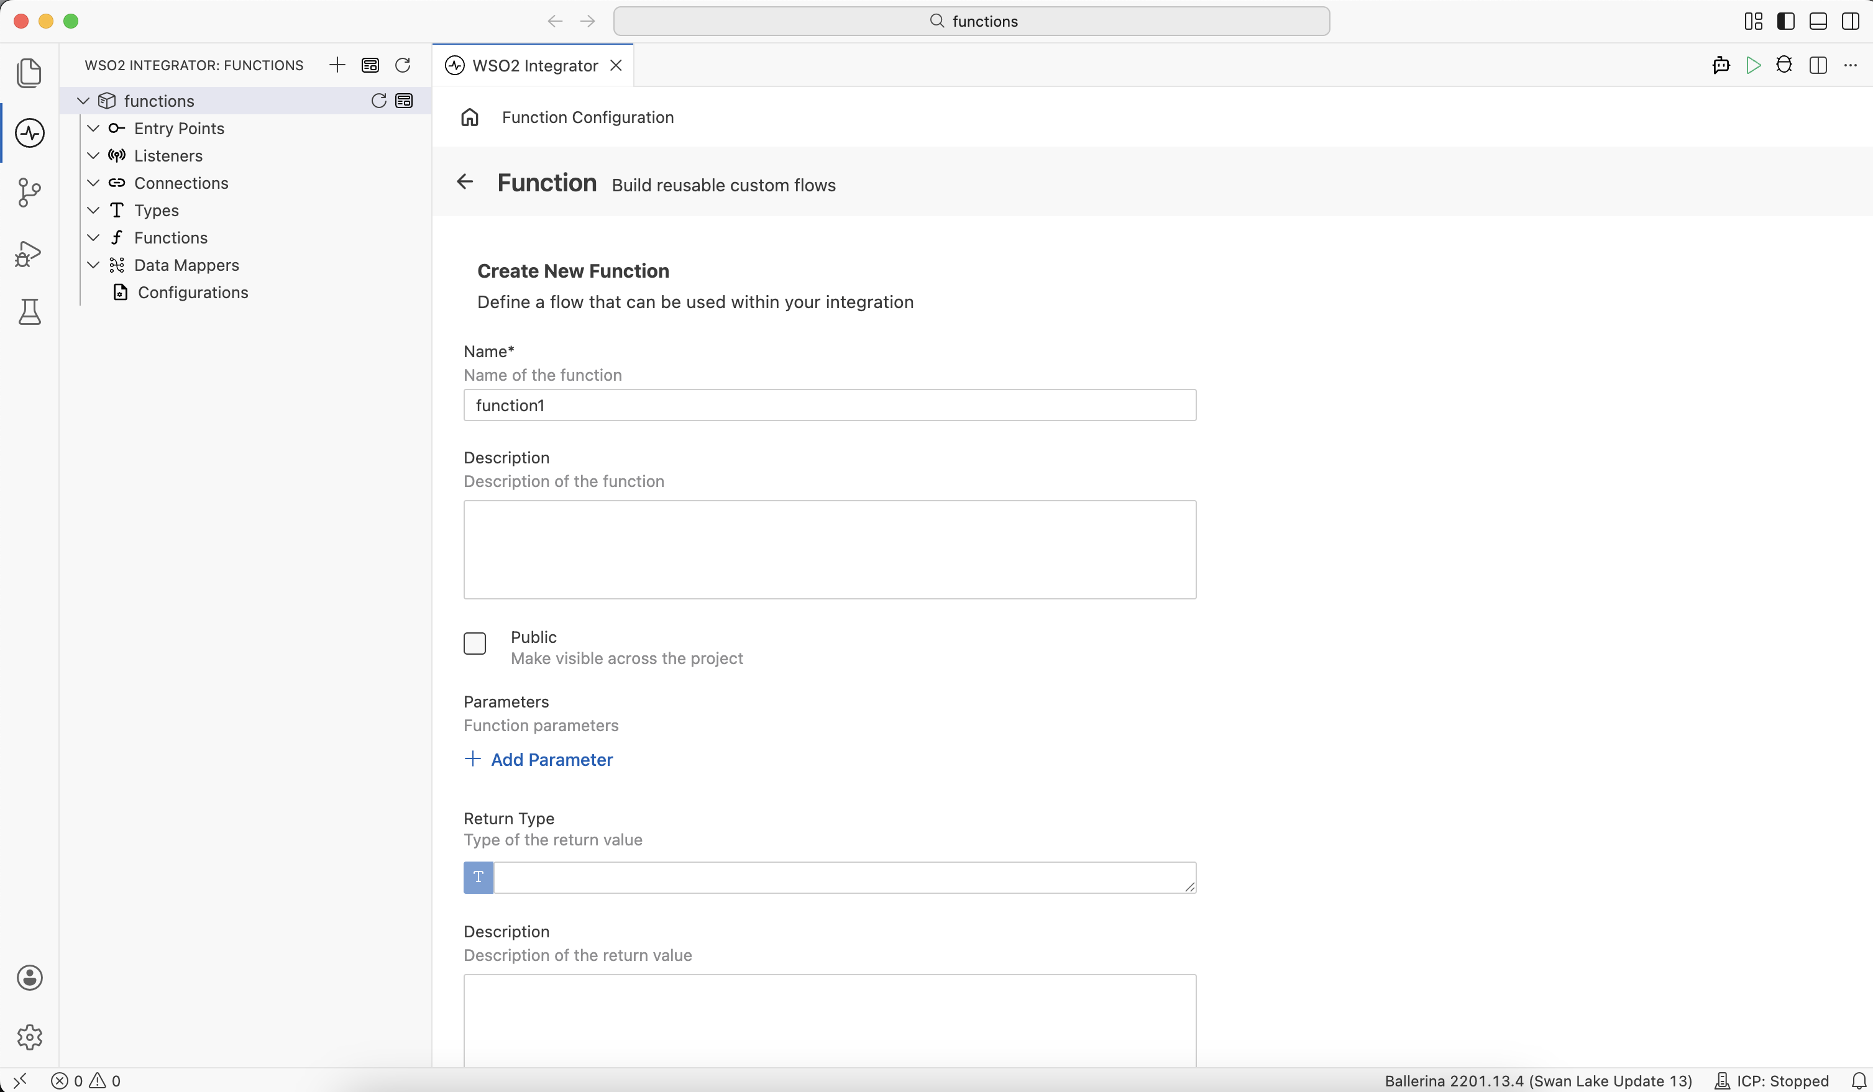Expand Functions chevron in tree
This screenshot has height=1092, width=1873.
tap(94, 238)
